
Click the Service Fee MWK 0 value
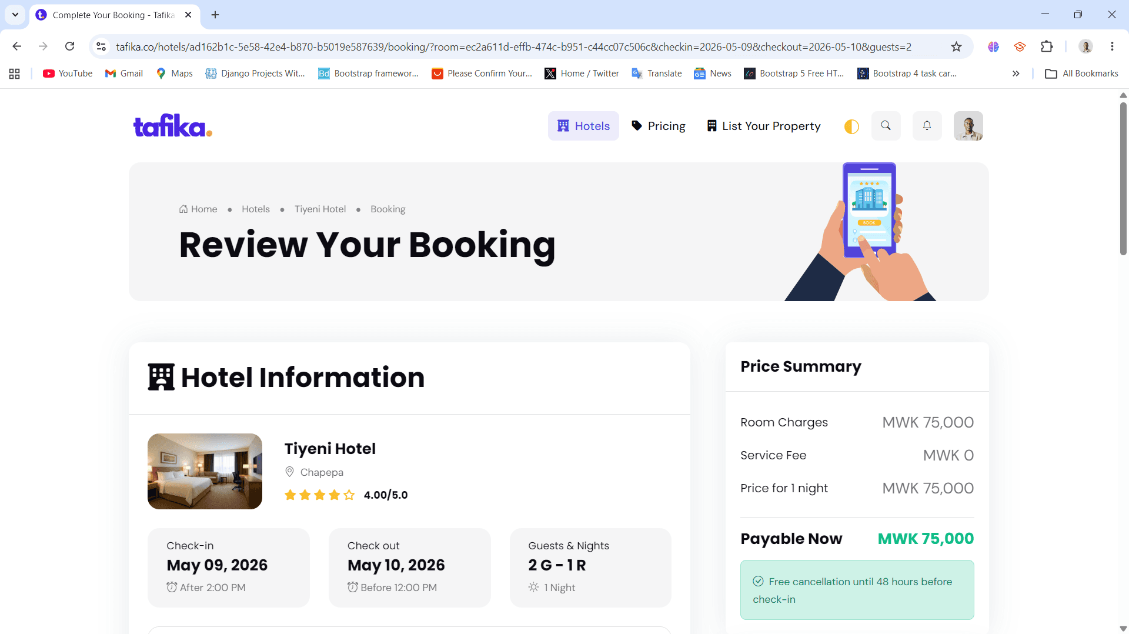click(948, 455)
